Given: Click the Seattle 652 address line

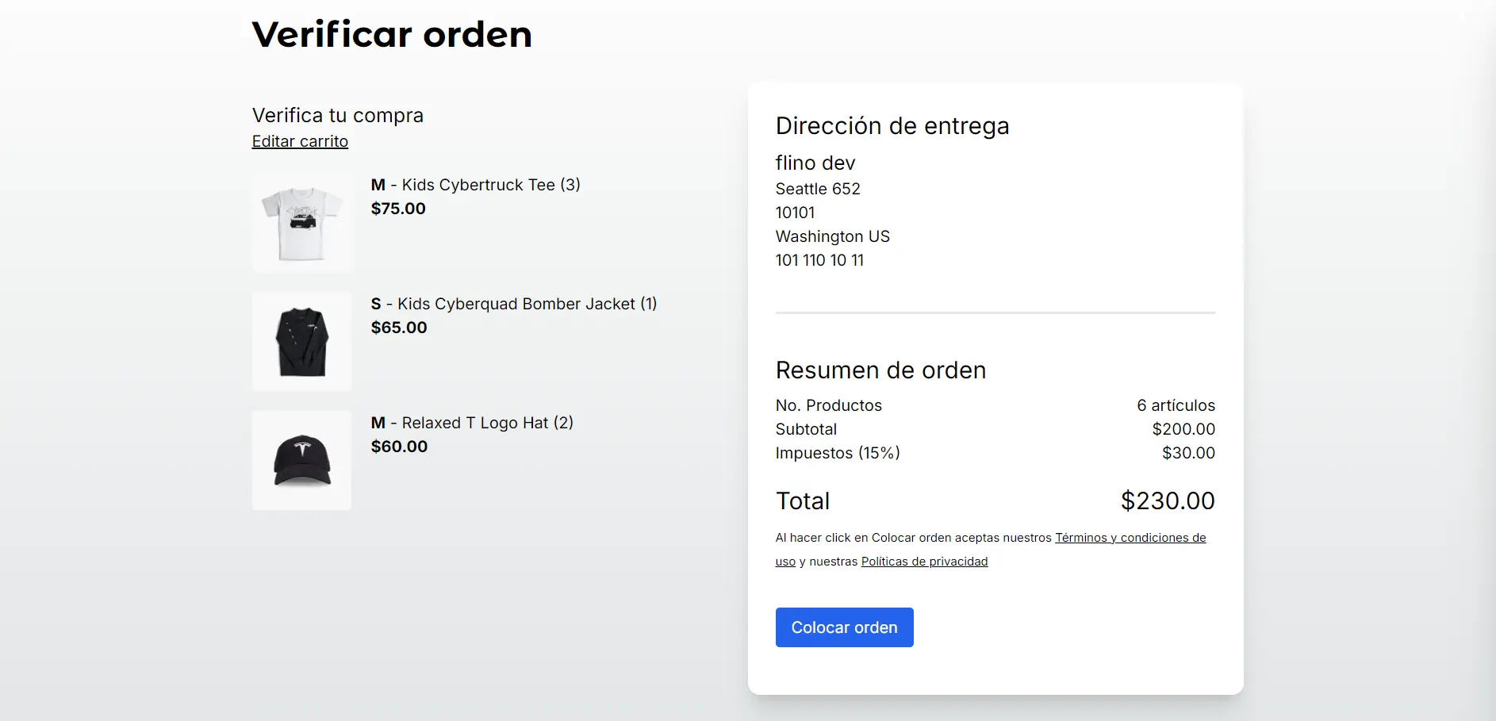Looking at the screenshot, I should pyautogui.click(x=818, y=189).
